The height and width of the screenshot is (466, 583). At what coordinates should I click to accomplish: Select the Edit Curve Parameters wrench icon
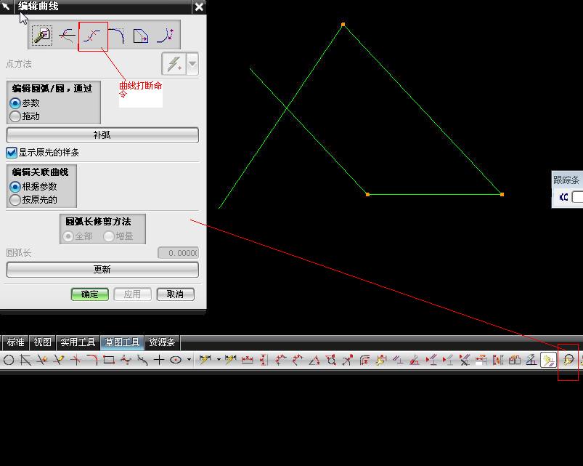click(x=42, y=36)
